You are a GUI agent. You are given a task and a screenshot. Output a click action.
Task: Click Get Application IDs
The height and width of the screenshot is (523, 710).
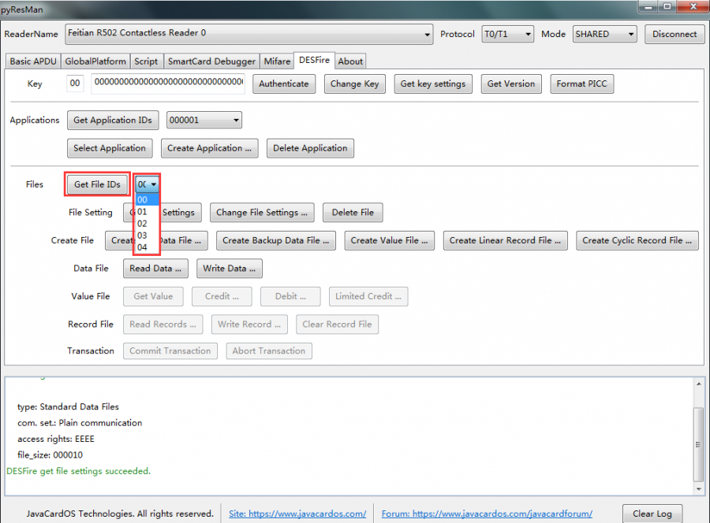[x=113, y=121]
